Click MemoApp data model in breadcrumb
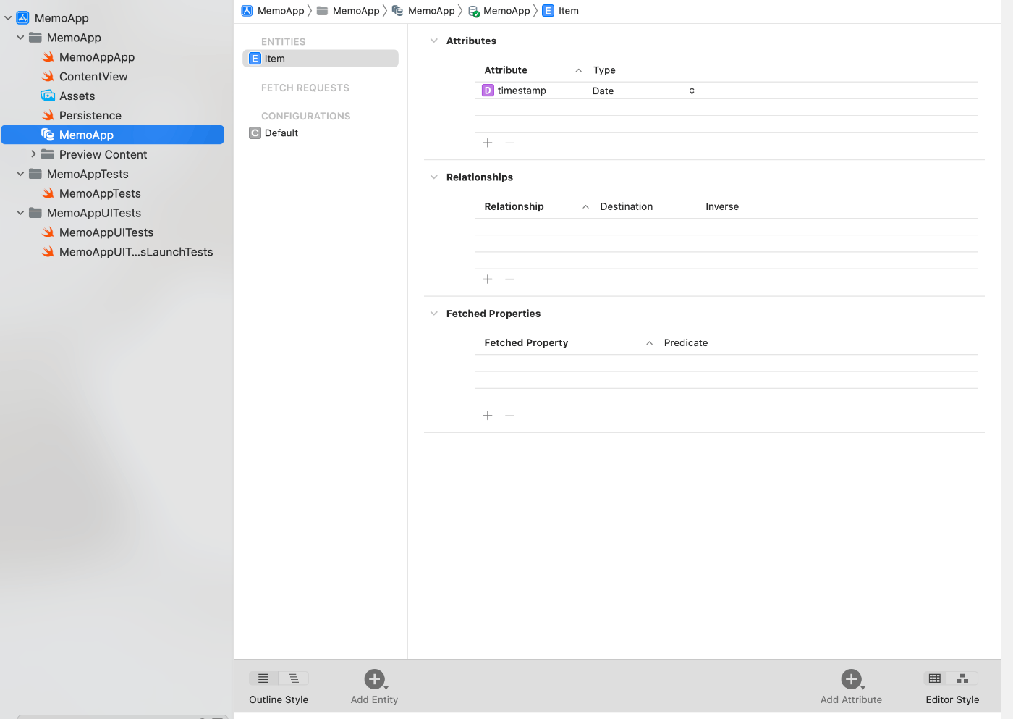Viewport: 1013px width, 719px height. [x=423, y=11]
